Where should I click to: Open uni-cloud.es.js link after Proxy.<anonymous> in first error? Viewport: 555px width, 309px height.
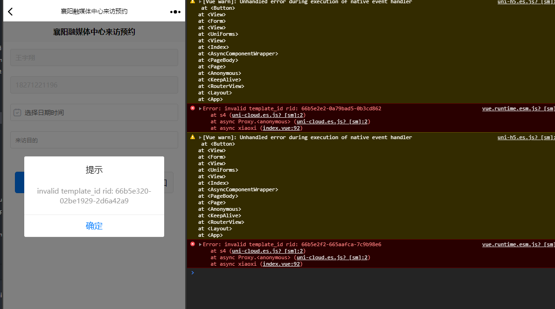click(x=332, y=121)
